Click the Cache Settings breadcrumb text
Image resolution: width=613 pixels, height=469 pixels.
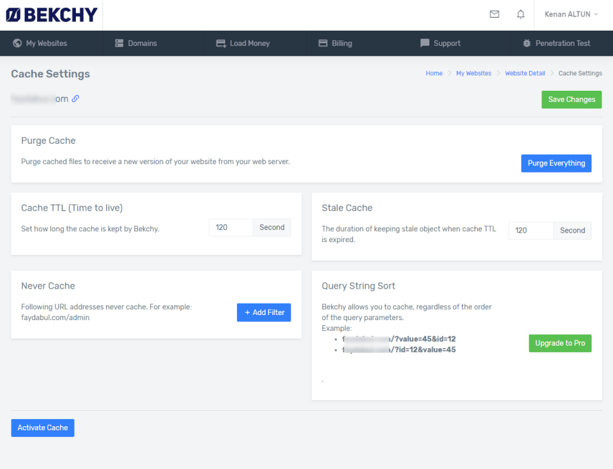click(x=580, y=73)
